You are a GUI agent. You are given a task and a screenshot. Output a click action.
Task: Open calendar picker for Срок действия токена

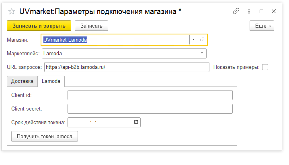pyautogui.click(x=136, y=122)
